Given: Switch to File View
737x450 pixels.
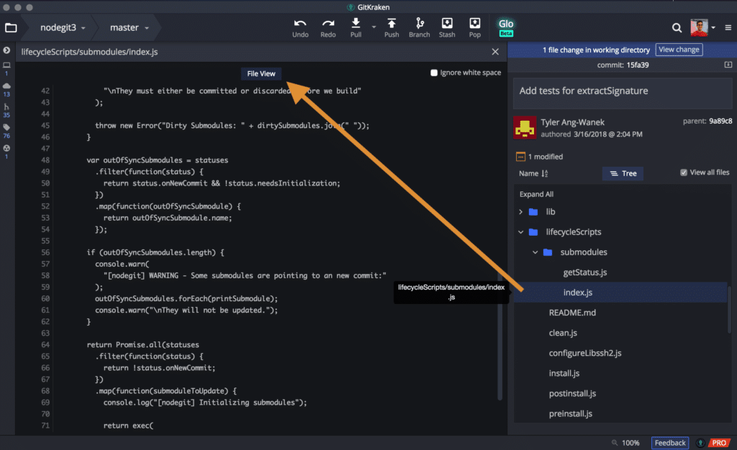Looking at the screenshot, I should click(x=261, y=73).
